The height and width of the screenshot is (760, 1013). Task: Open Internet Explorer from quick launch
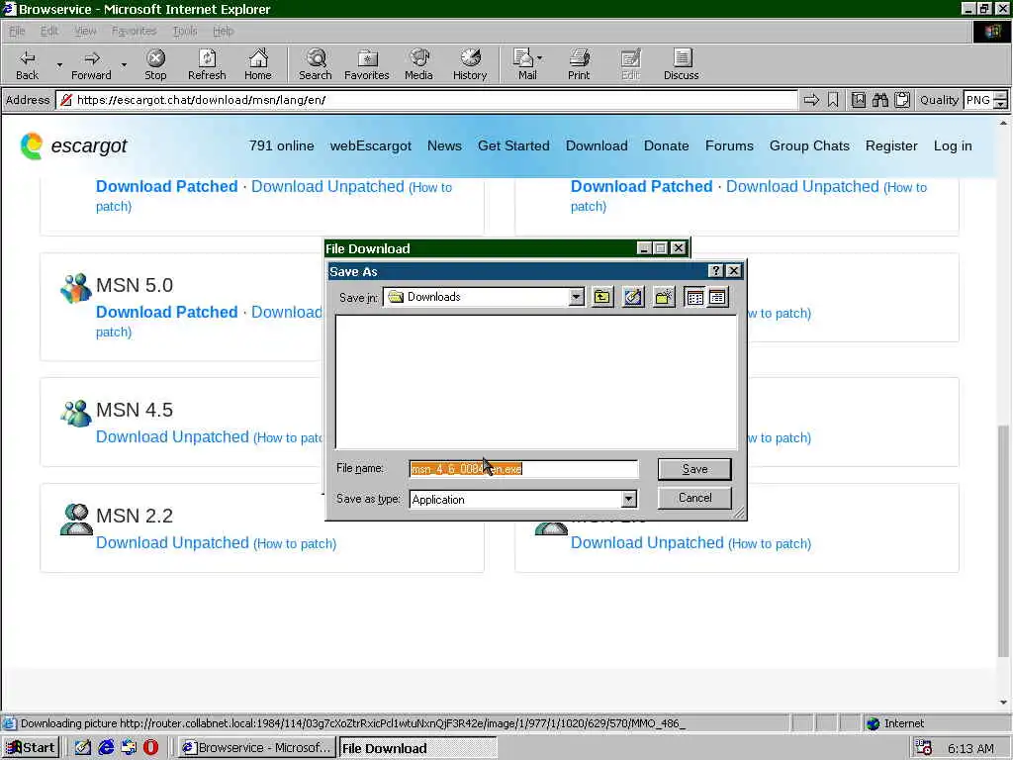(106, 748)
